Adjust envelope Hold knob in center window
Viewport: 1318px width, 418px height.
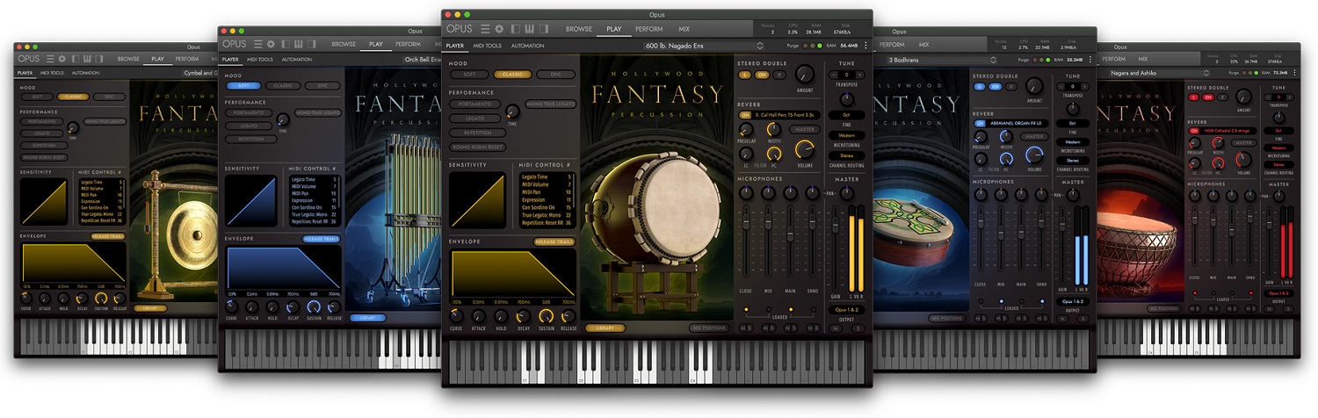[x=501, y=315]
